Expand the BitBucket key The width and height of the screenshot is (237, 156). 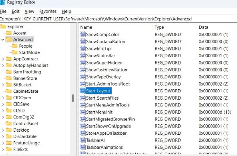(x=3, y=85)
